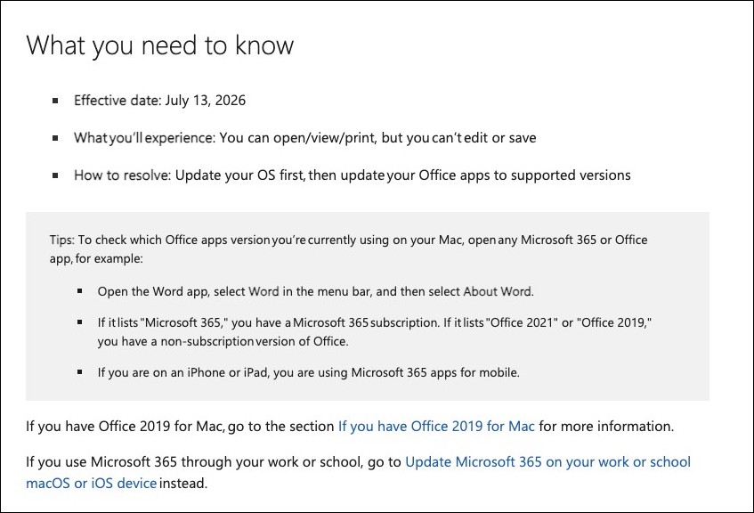Click the sentence starting 'If you have Office 2019 for Mac, go to'
Viewport: 754px width, 513px height.
tap(350, 427)
